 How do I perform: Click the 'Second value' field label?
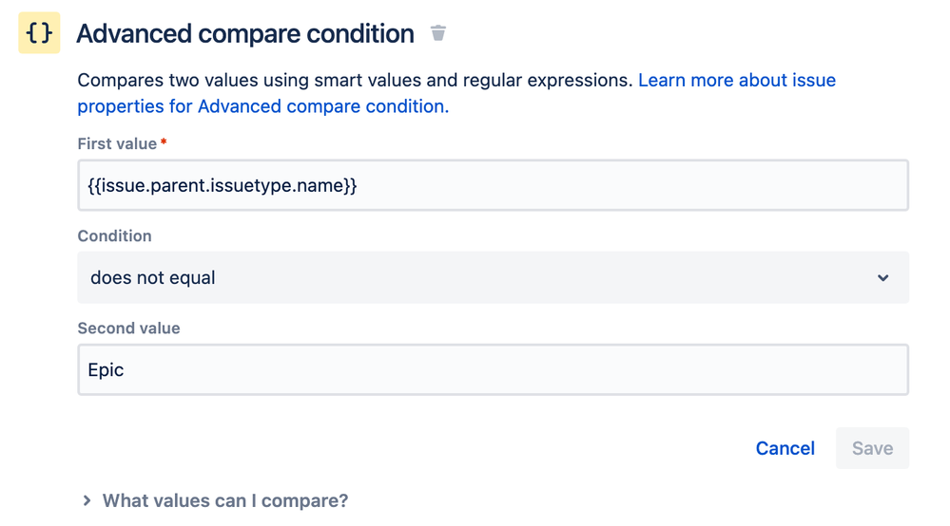click(x=128, y=328)
